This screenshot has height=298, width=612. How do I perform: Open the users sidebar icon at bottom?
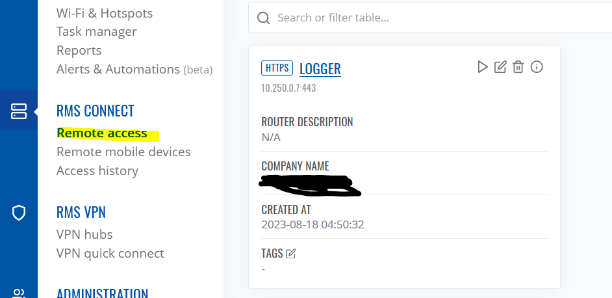coord(19,293)
